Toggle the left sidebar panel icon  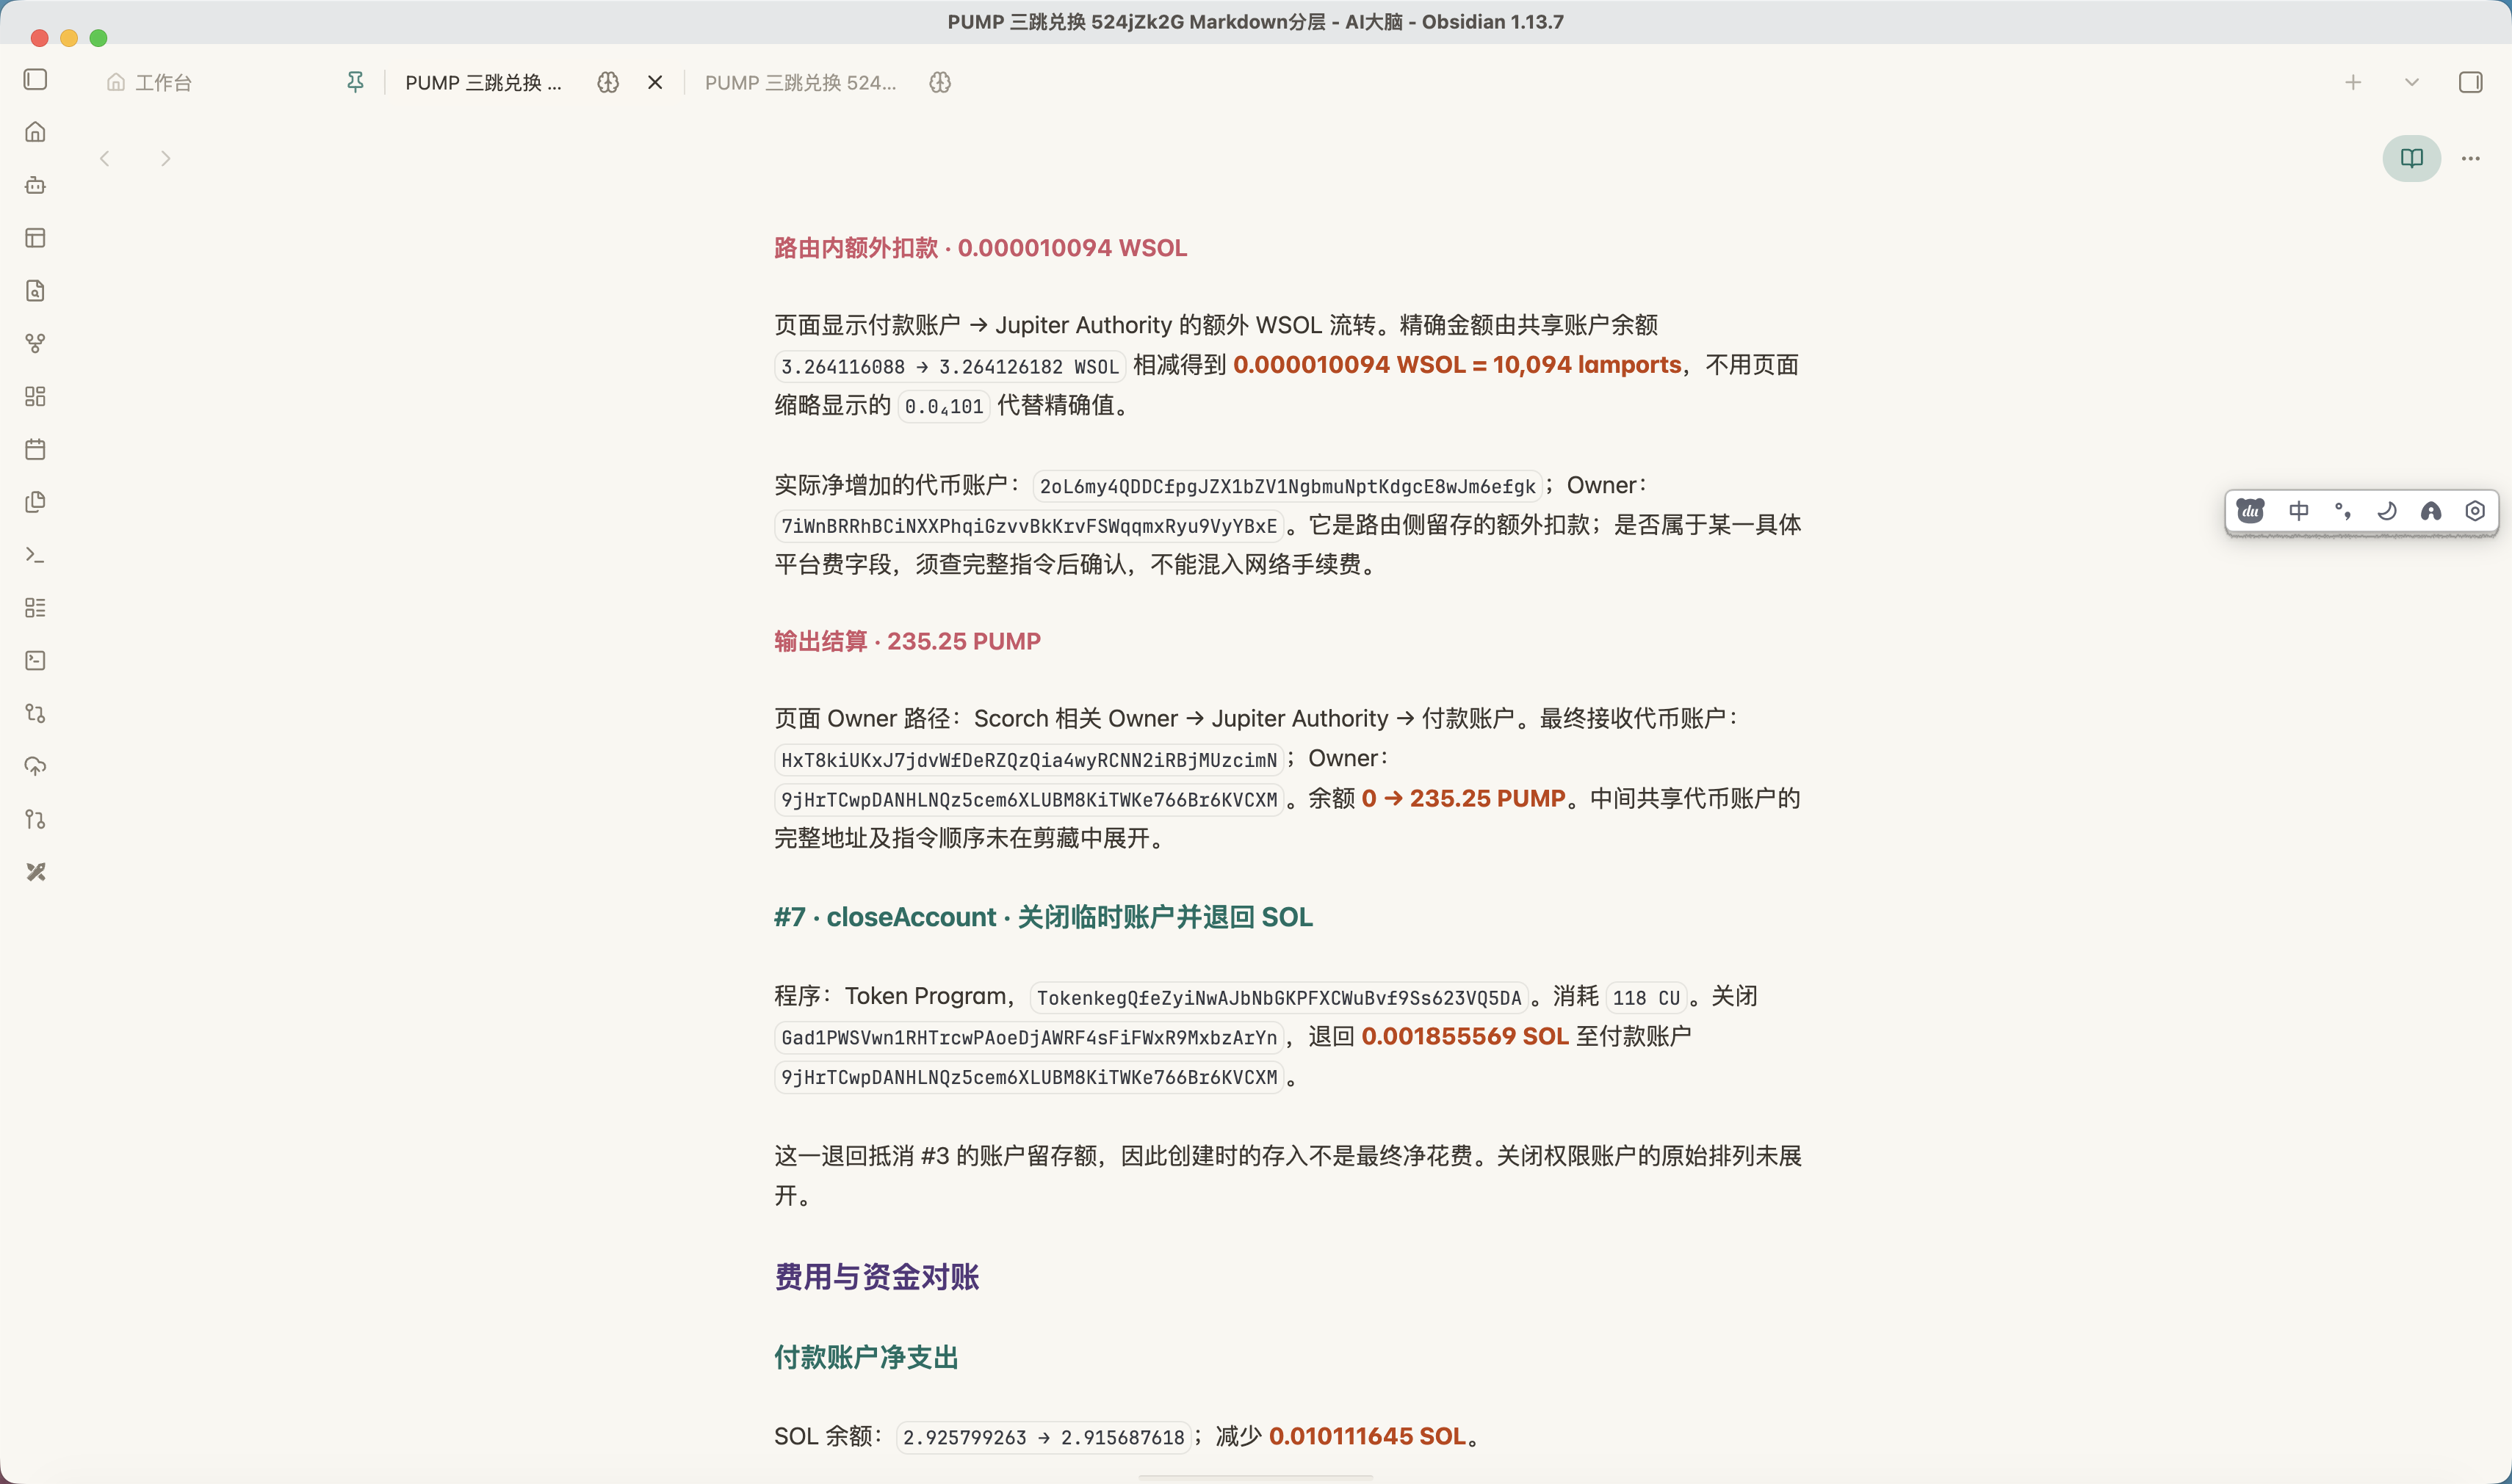35,79
